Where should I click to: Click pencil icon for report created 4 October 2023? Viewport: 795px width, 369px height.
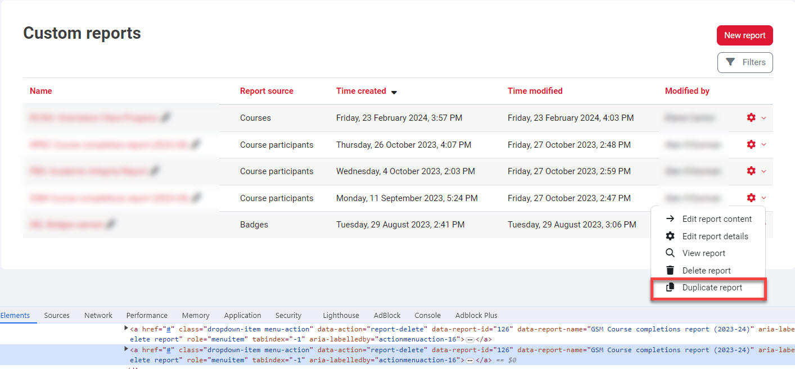154,171
